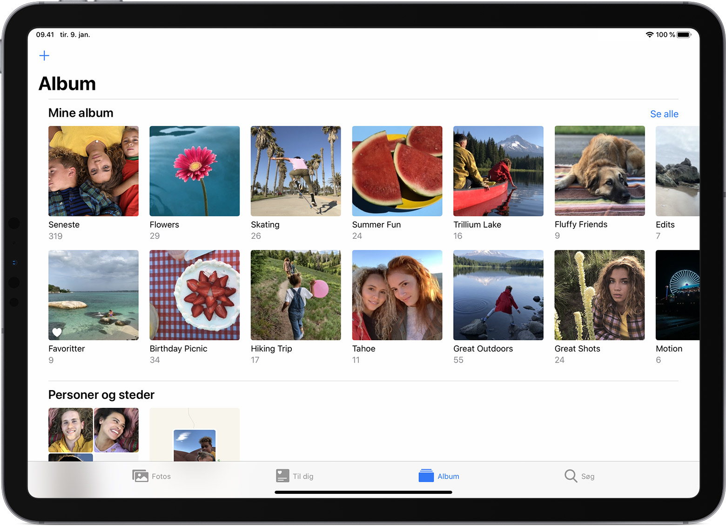Tap the magnifying glass Søg icon
This screenshot has height=526, width=726.
coord(570,476)
